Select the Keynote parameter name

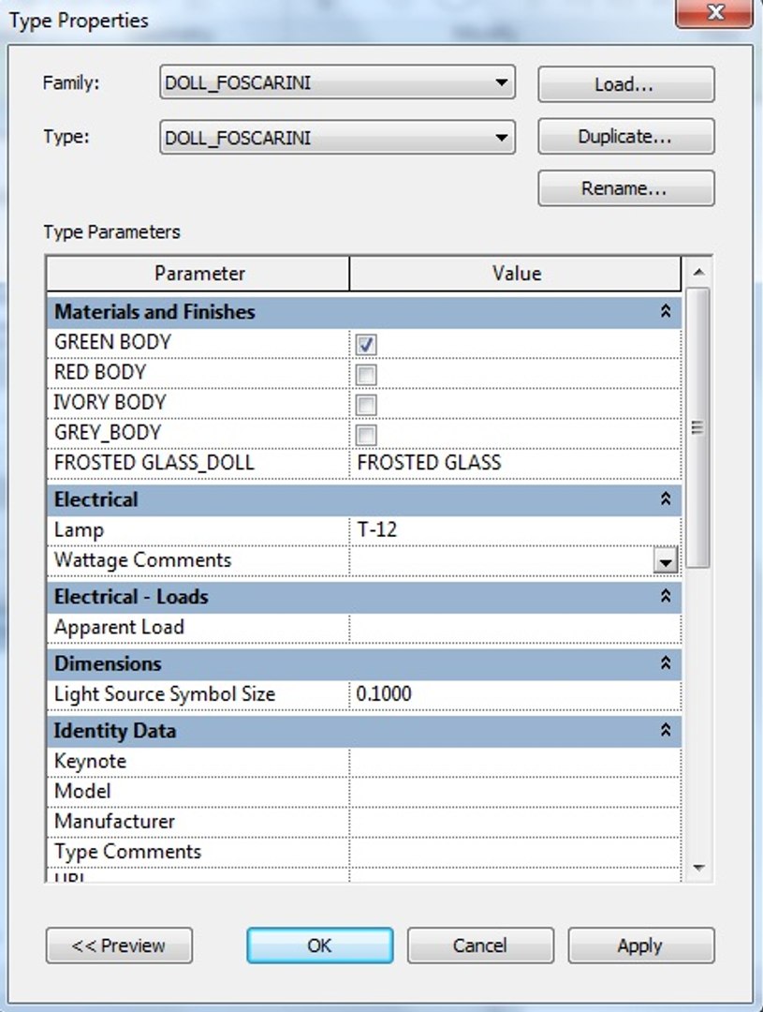(x=90, y=762)
